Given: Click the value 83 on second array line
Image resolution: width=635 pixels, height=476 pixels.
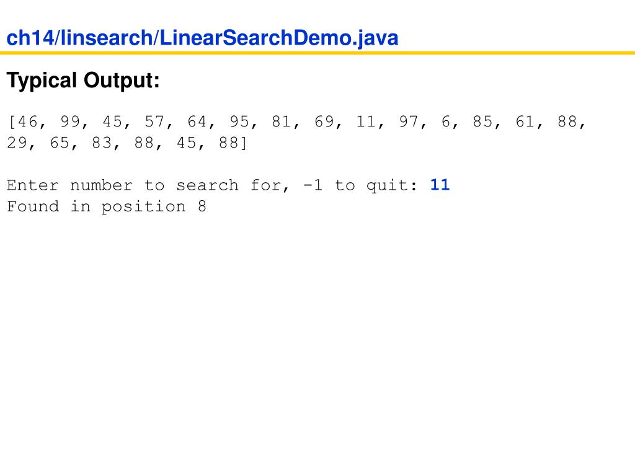Looking at the screenshot, I should 102,143.
